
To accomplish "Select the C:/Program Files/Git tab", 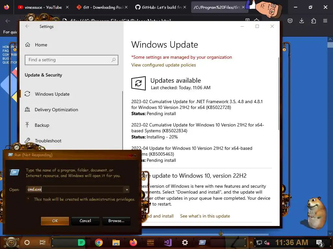I will pyautogui.click(x=217, y=7).
